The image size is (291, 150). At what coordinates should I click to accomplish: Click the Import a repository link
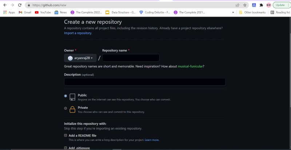point(78,33)
